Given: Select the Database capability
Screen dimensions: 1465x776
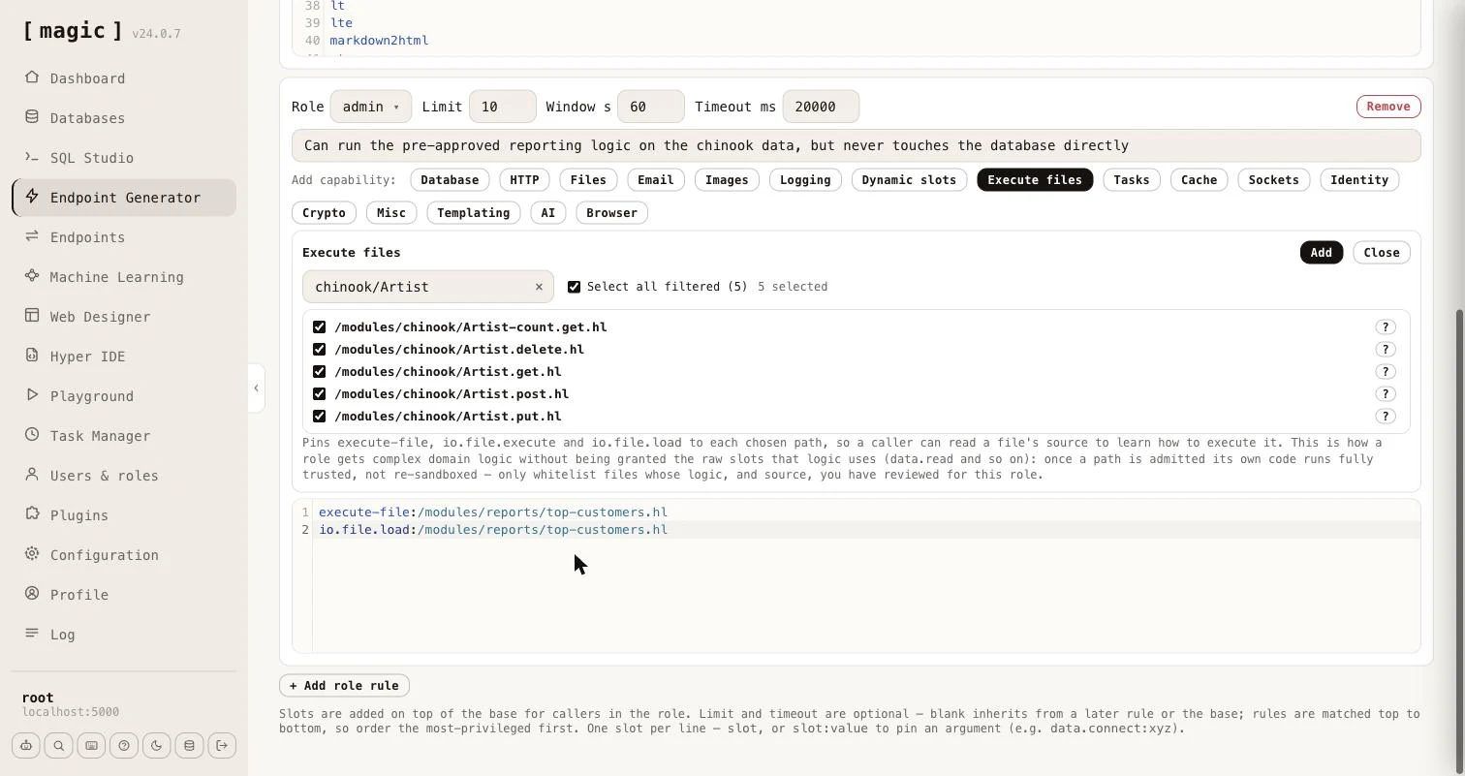Looking at the screenshot, I should point(450,180).
